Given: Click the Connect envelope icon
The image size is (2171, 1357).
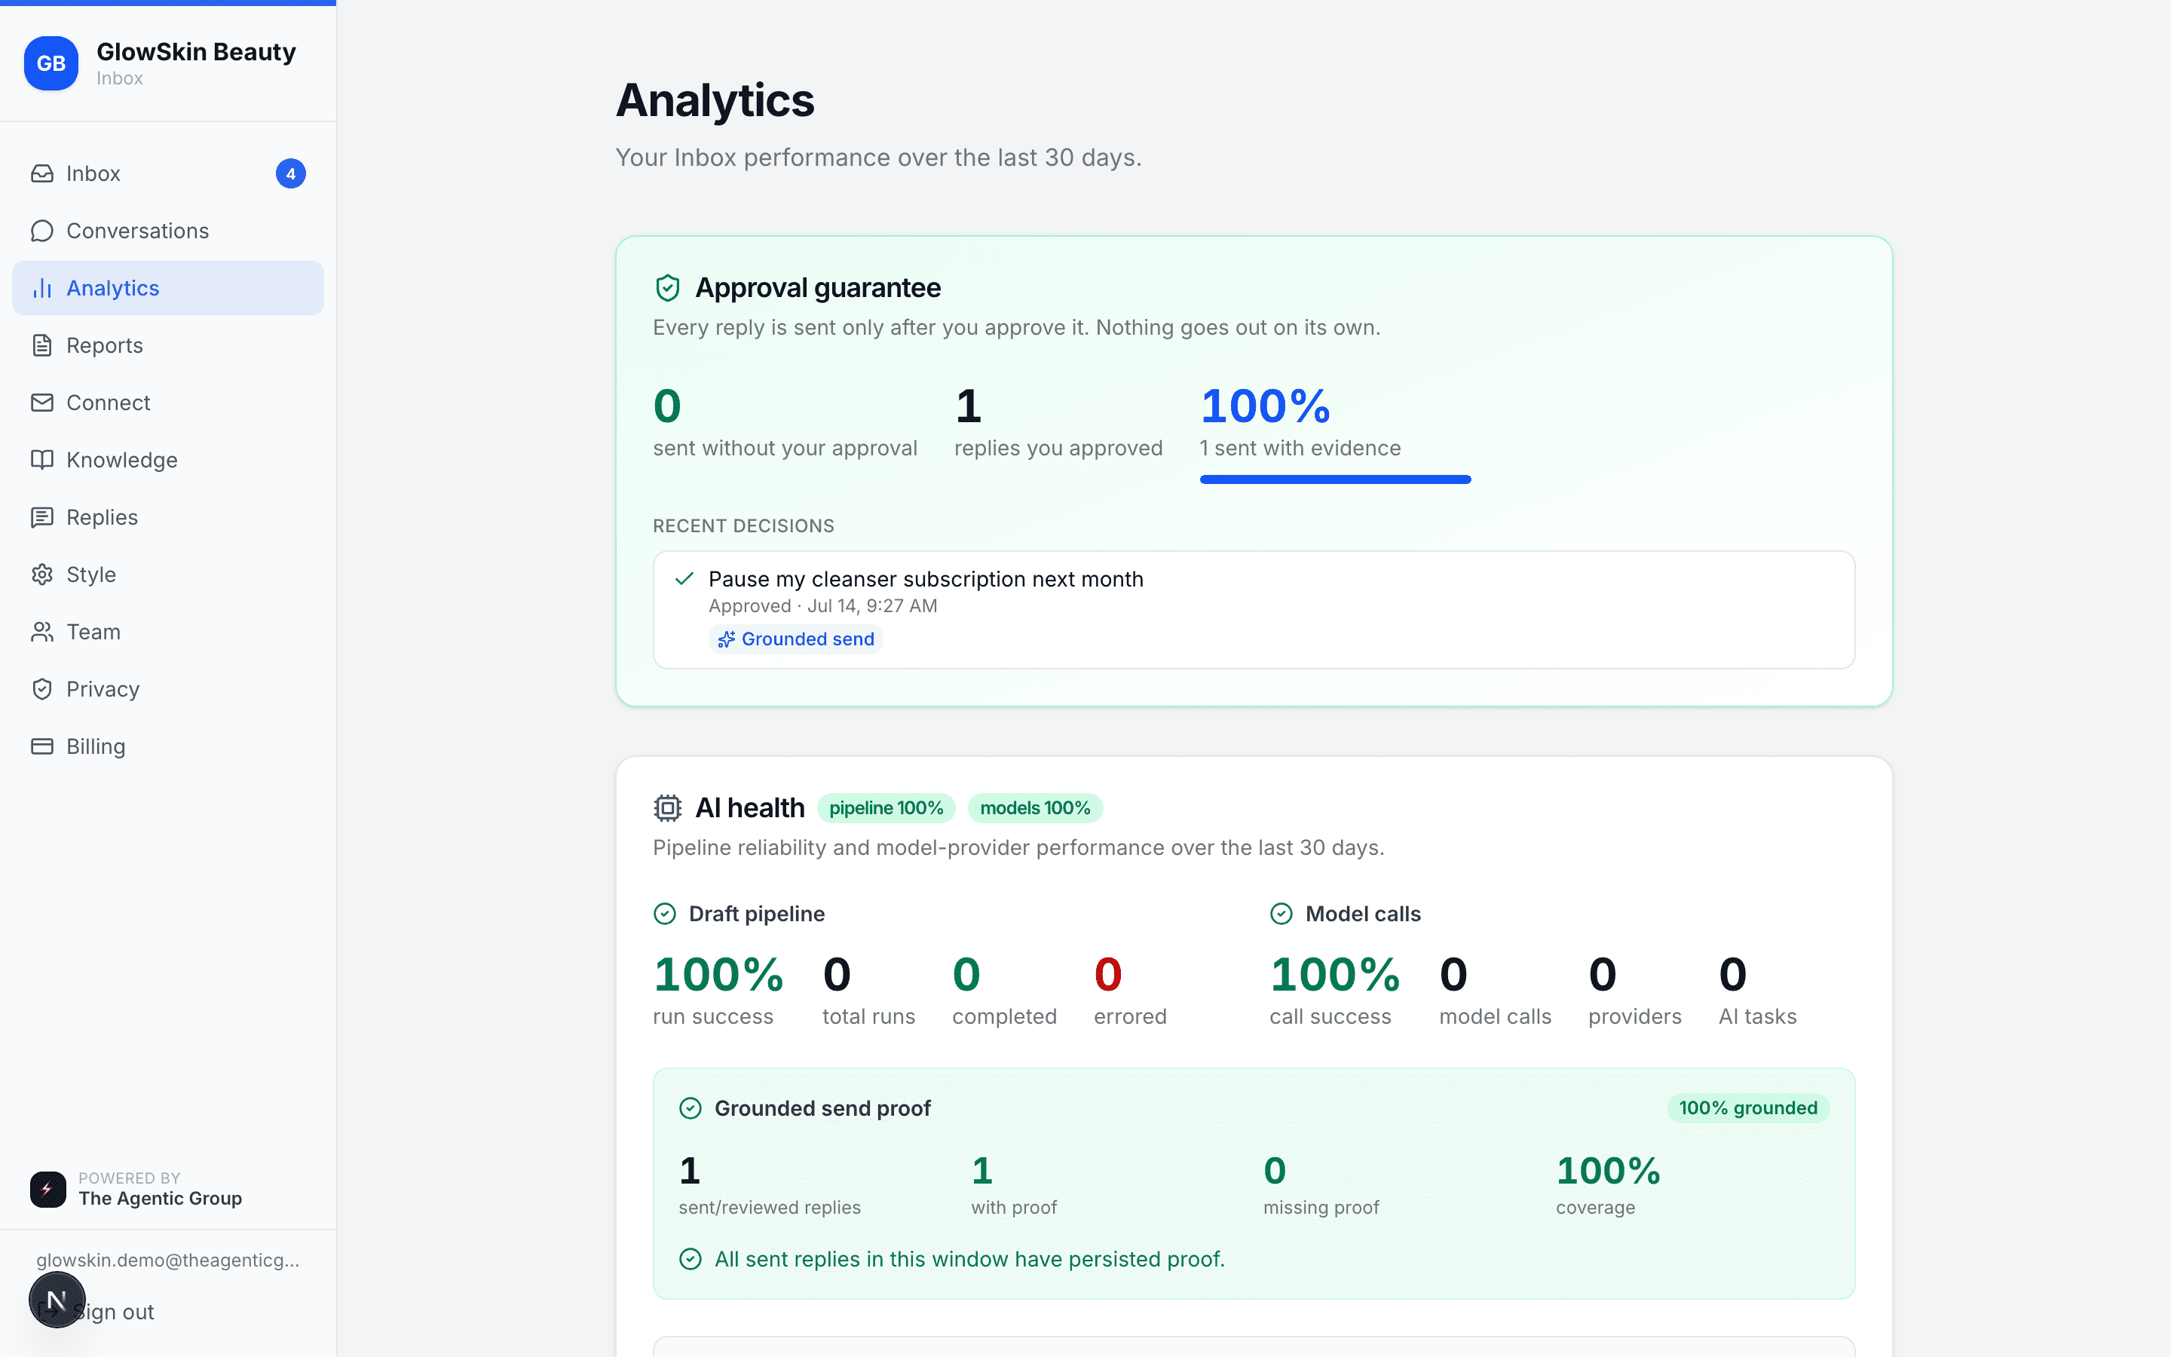Looking at the screenshot, I should click(42, 402).
